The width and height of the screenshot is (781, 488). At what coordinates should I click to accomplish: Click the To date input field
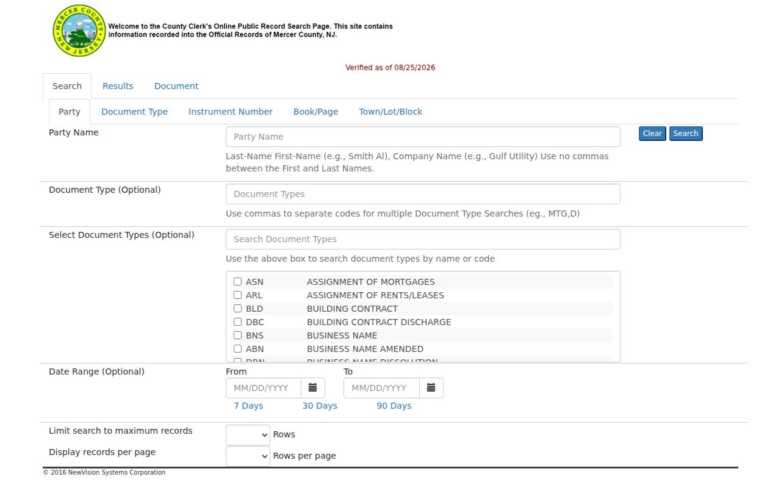(382, 388)
